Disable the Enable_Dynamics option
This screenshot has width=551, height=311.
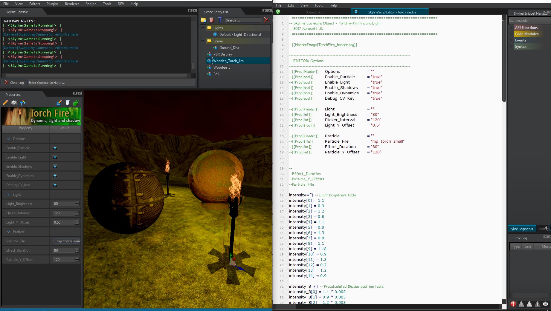pos(55,175)
